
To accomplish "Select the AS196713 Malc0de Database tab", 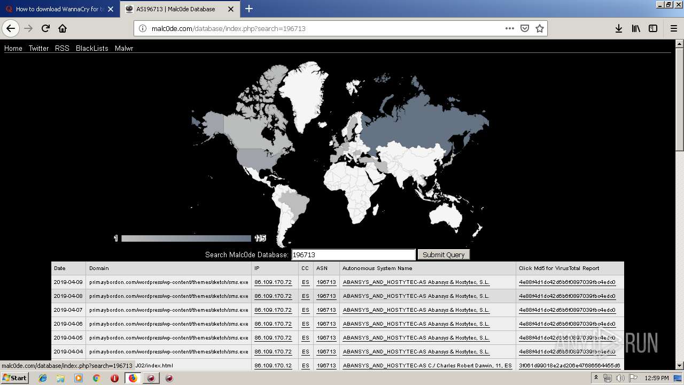I will click(180, 9).
